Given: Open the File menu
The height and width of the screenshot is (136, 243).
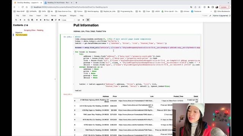Looking at the screenshot, I should pyautogui.click(x=17, y=15).
